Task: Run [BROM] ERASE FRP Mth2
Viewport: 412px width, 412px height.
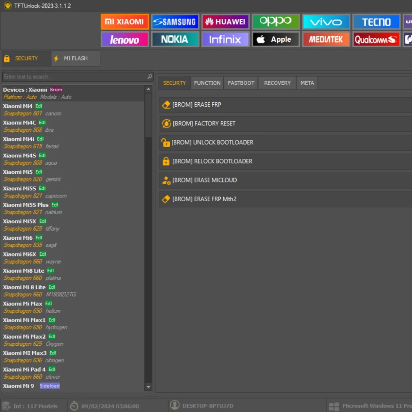Action: click(x=286, y=199)
